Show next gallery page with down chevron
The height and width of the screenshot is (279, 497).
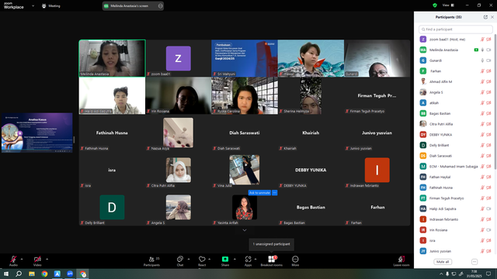point(245,230)
